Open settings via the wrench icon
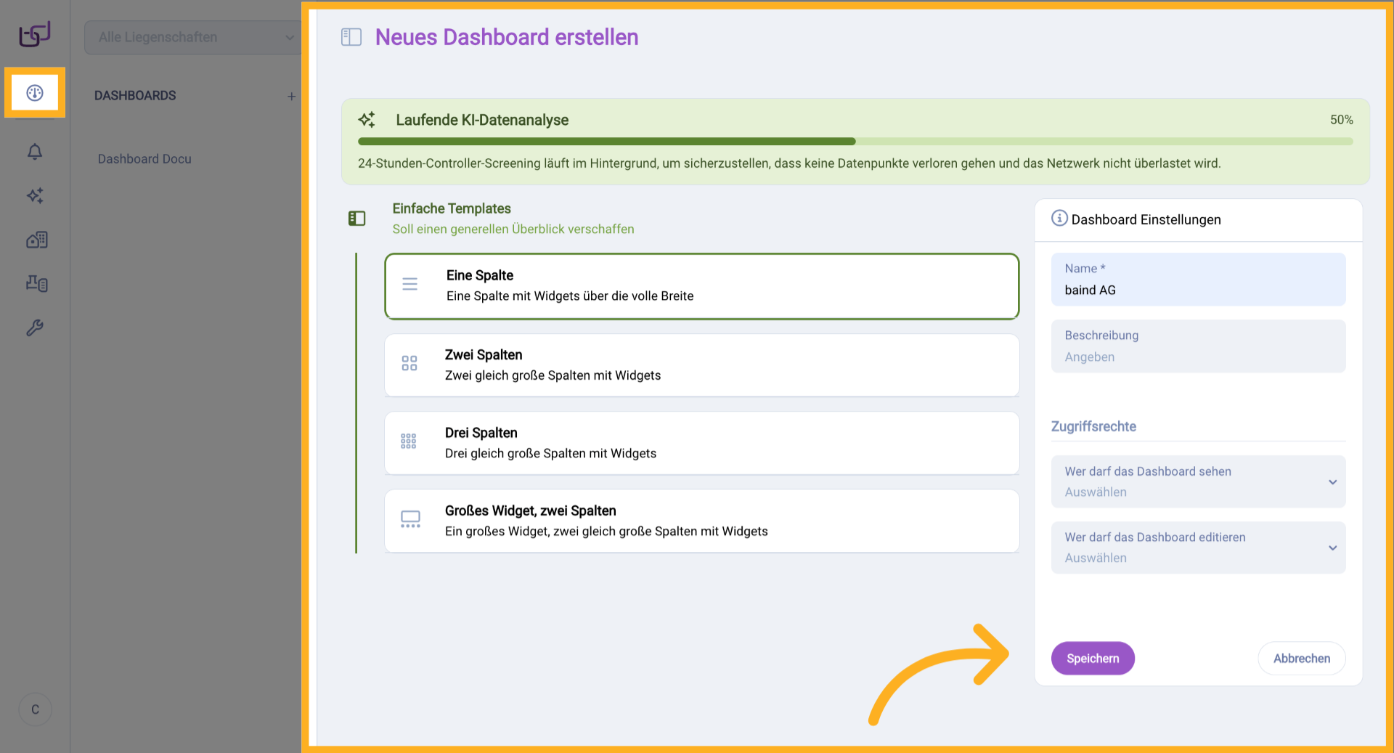 pos(34,327)
